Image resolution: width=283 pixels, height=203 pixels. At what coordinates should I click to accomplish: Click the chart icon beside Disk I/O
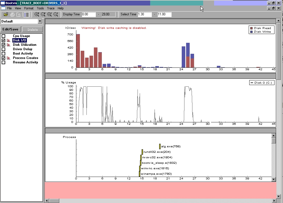[x=9, y=40]
